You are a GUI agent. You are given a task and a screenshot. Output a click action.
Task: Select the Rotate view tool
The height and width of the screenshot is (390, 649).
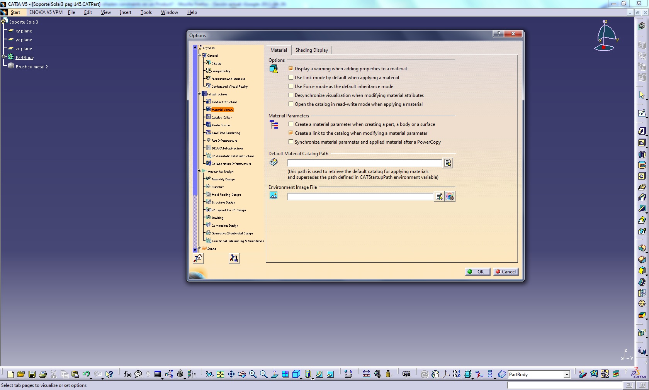tap(242, 374)
